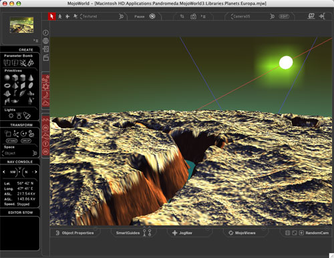Create a flat plane primitive
The height and width of the screenshot is (258, 334).
pos(23,86)
